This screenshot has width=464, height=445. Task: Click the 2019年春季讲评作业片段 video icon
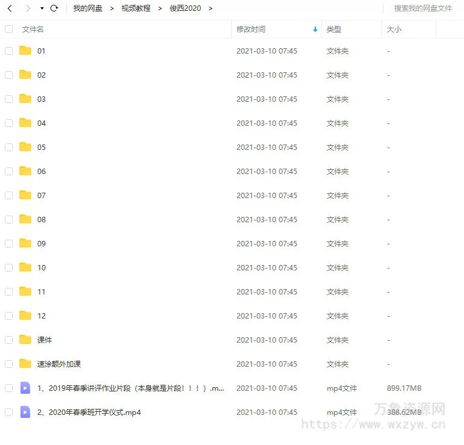(x=25, y=388)
